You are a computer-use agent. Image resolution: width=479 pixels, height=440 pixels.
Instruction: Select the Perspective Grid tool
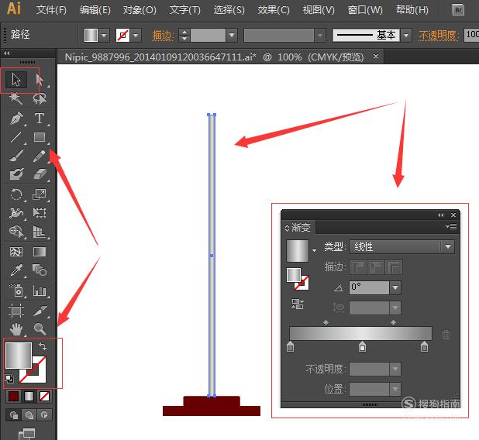point(40,232)
